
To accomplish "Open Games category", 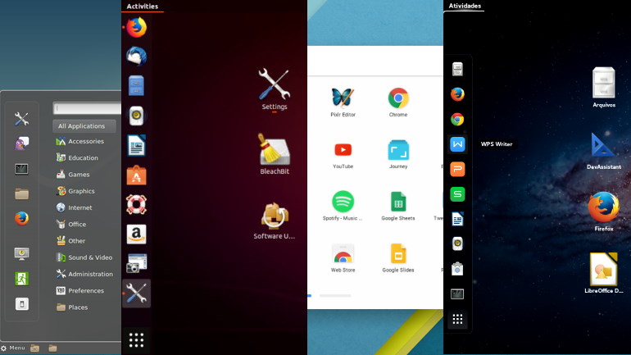I will [x=73, y=175].
